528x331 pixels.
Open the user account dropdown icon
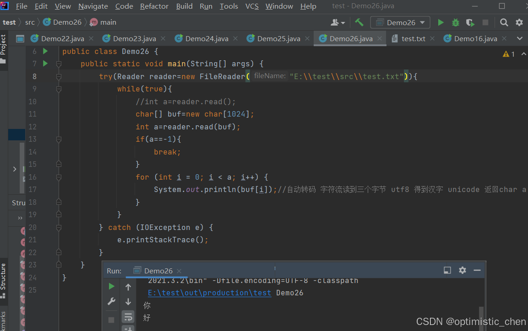pos(338,22)
